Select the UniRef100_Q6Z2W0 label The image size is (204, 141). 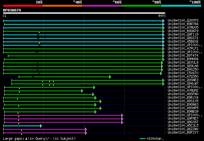click(183, 129)
